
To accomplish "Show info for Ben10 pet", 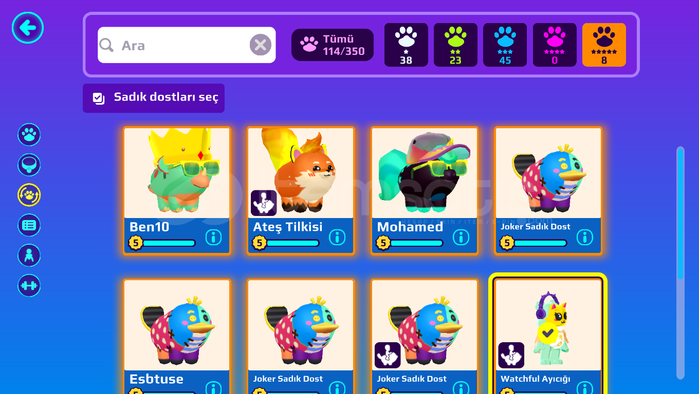I will [x=213, y=237].
